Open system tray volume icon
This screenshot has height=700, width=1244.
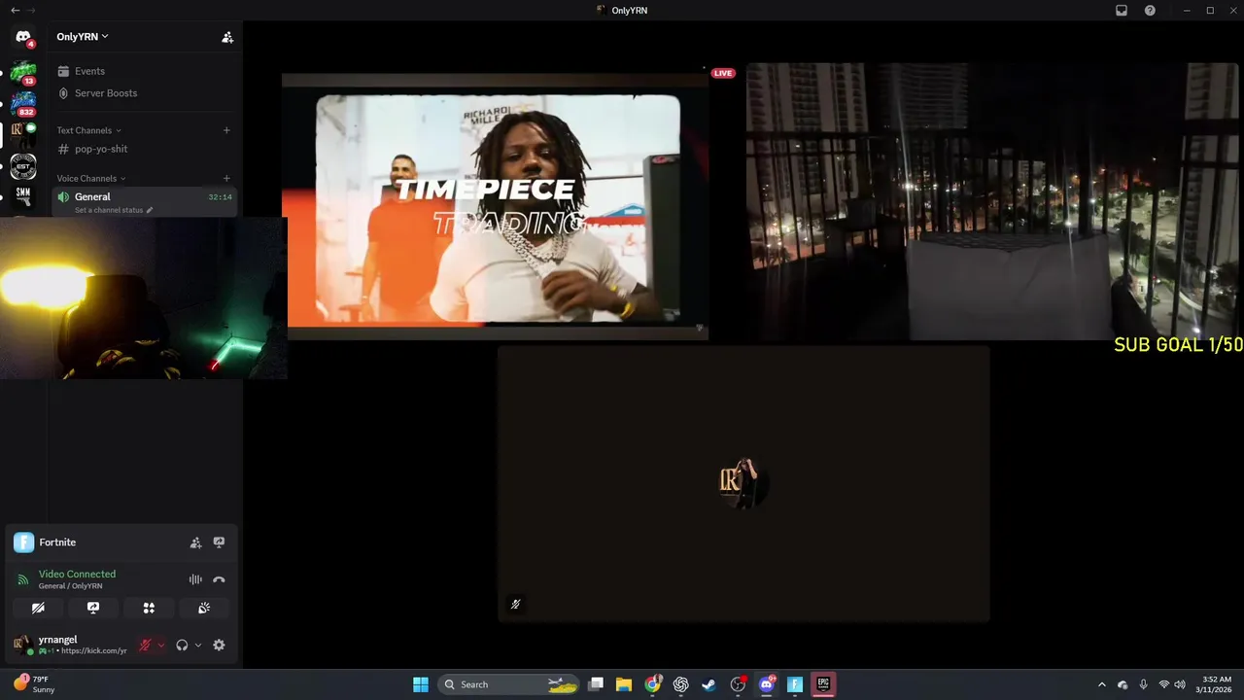pyautogui.click(x=1180, y=684)
